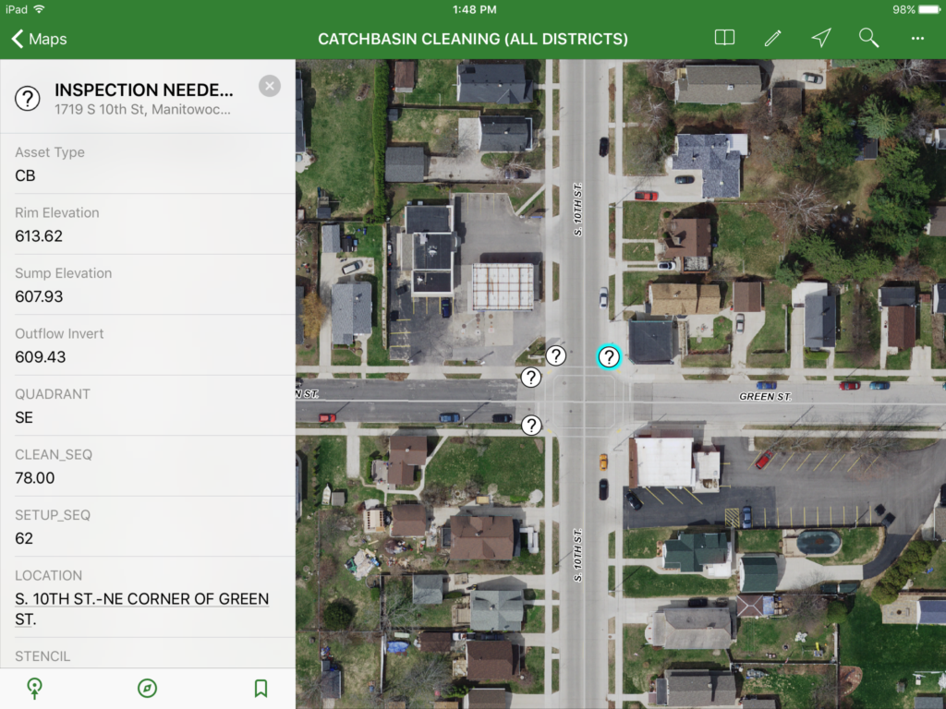Tap the Inspection Needed panel title

point(143,90)
